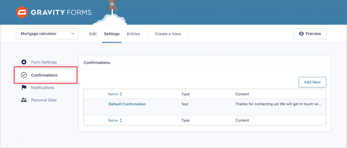This screenshot has width=347, height=148.
Task: Sort by Name using top header arrows
Action: click(121, 94)
